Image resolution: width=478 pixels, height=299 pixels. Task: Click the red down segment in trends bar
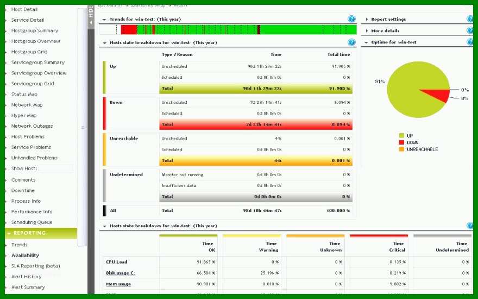[x=129, y=29]
